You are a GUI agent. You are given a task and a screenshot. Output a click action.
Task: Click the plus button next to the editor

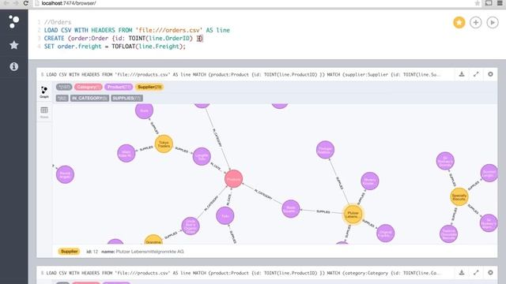click(x=476, y=23)
